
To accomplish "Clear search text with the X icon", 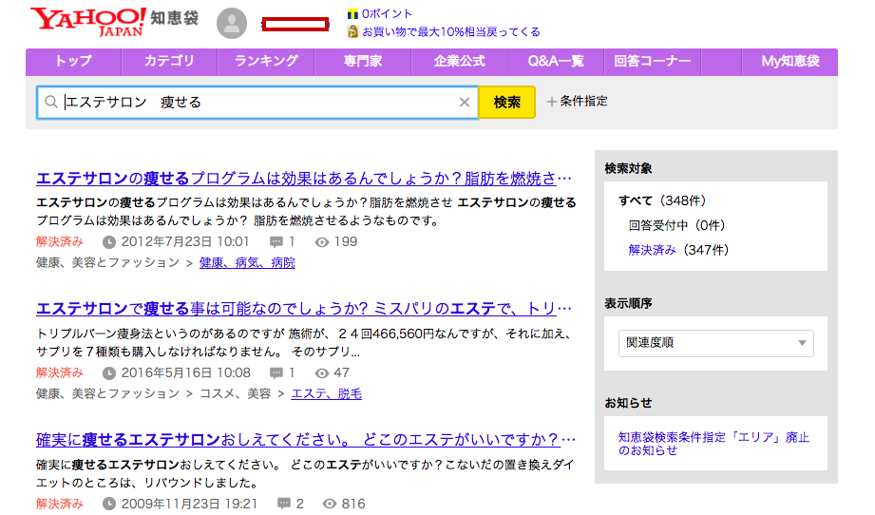I will coord(465,103).
